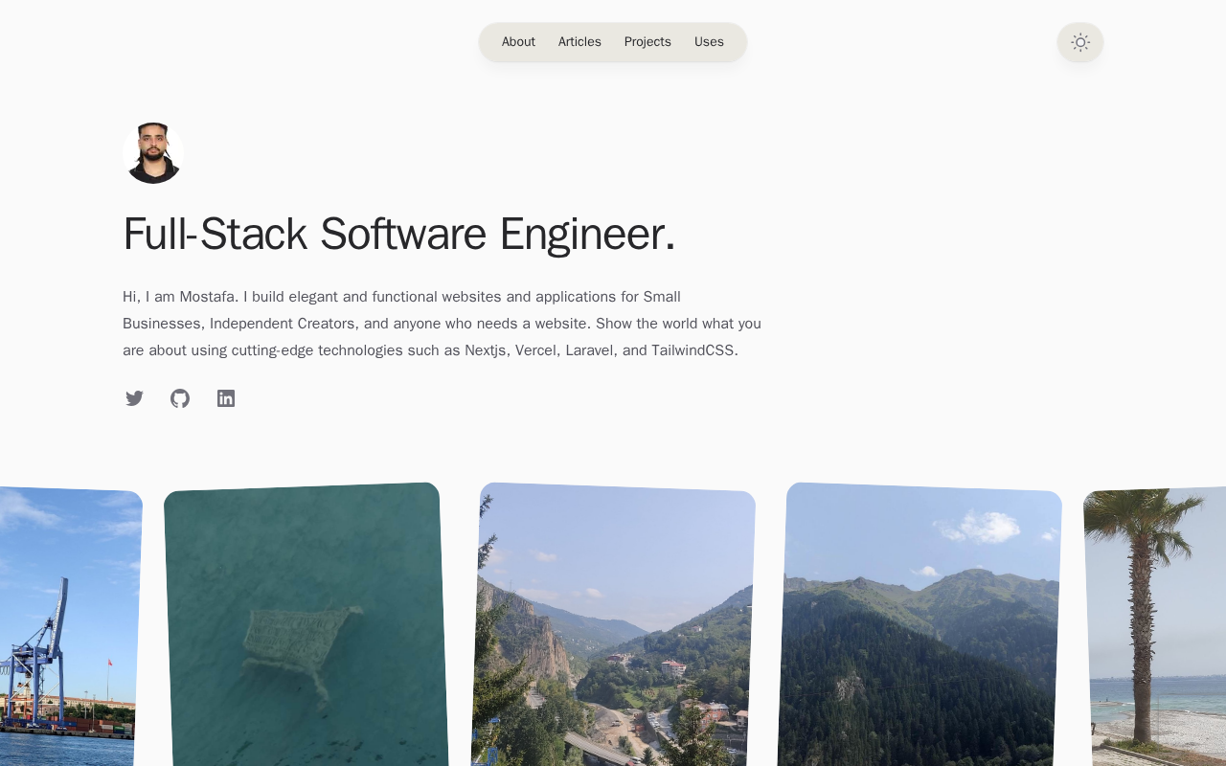Open the GitHub profile icon

180,398
